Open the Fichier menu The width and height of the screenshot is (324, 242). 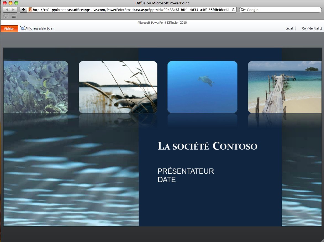tap(9, 29)
